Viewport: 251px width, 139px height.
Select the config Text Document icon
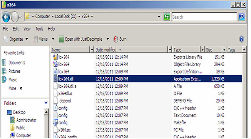55,115
